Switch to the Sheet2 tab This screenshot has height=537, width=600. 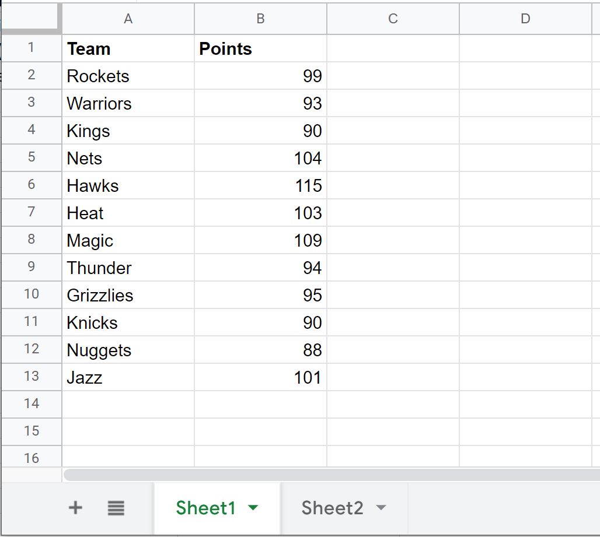point(332,508)
